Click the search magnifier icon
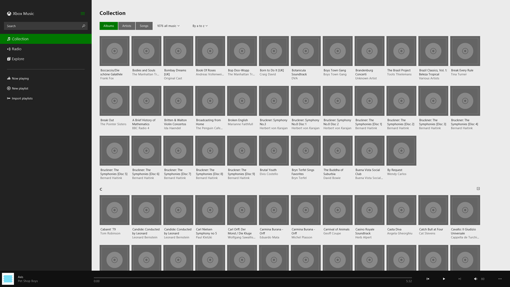This screenshot has height=287, width=510. (83, 26)
